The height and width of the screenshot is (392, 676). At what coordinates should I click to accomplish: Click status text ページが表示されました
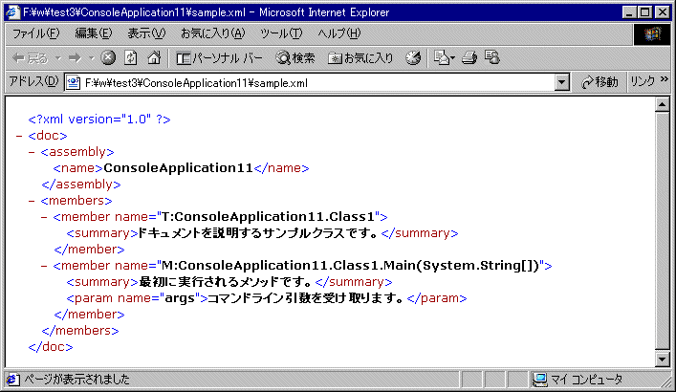tap(76, 380)
